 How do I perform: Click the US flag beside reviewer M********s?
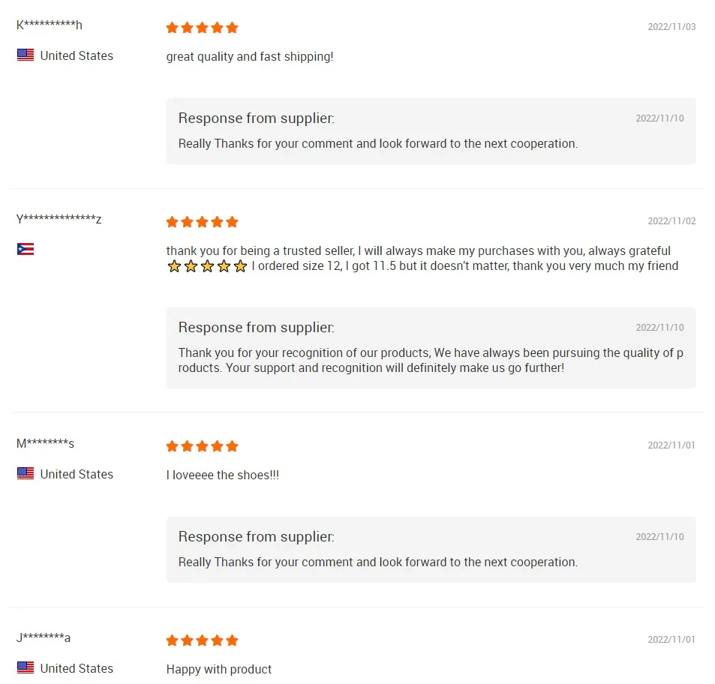[26, 474]
